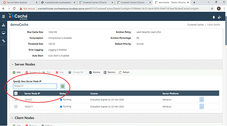Open the monitor sidebar icon
Image resolution: width=227 pixels, height=126 pixels.
3,33
